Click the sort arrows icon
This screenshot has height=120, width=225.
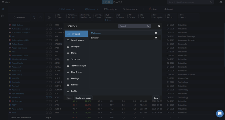click(x=34, y=18)
